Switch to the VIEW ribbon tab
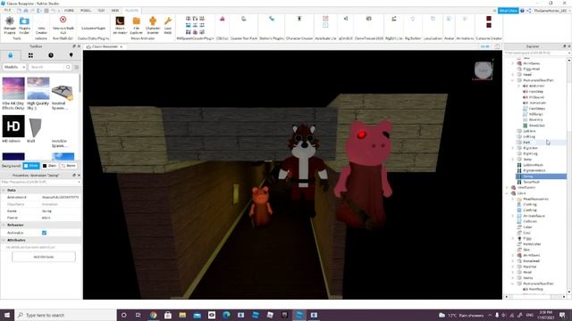This screenshot has height=321, width=572. point(115,11)
